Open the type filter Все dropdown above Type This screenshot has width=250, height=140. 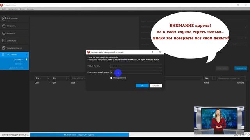click(61, 78)
